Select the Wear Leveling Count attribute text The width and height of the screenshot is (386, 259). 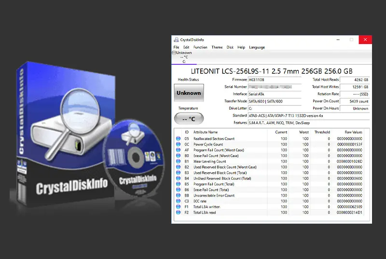(209, 161)
